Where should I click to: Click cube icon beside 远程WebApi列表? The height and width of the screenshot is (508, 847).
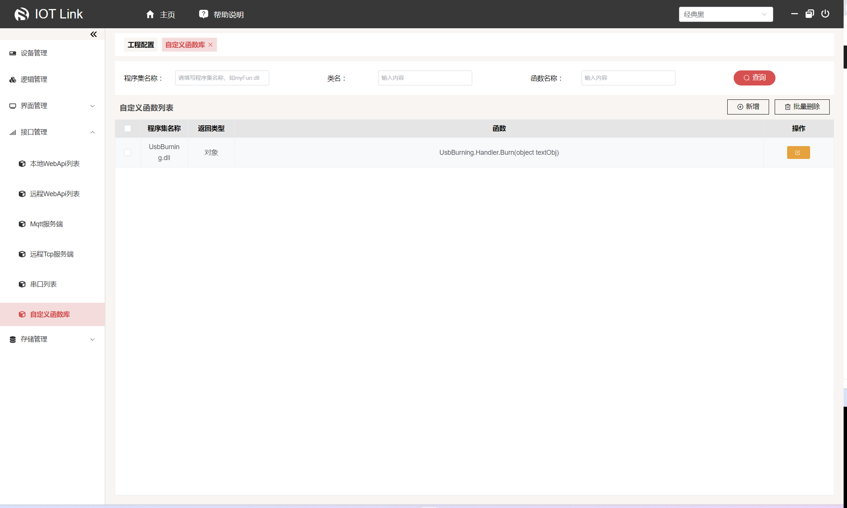(x=22, y=194)
